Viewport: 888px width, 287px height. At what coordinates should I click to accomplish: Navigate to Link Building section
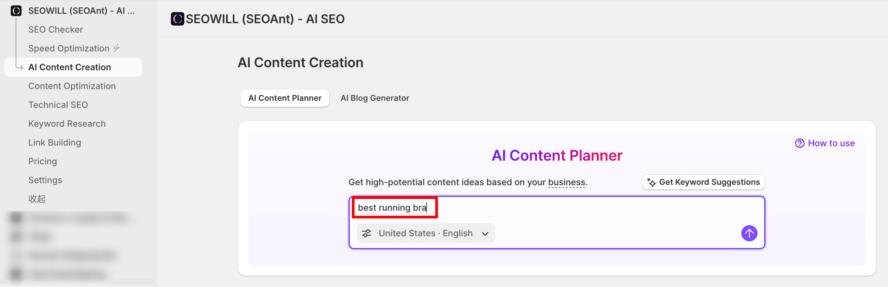tap(54, 142)
